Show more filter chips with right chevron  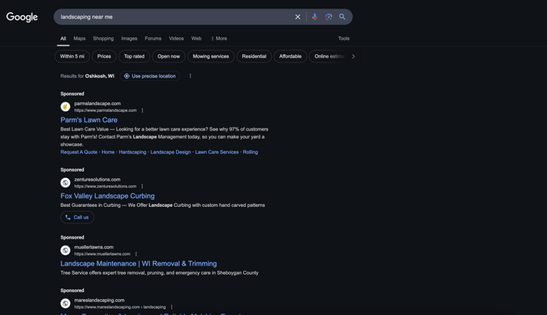tap(353, 56)
